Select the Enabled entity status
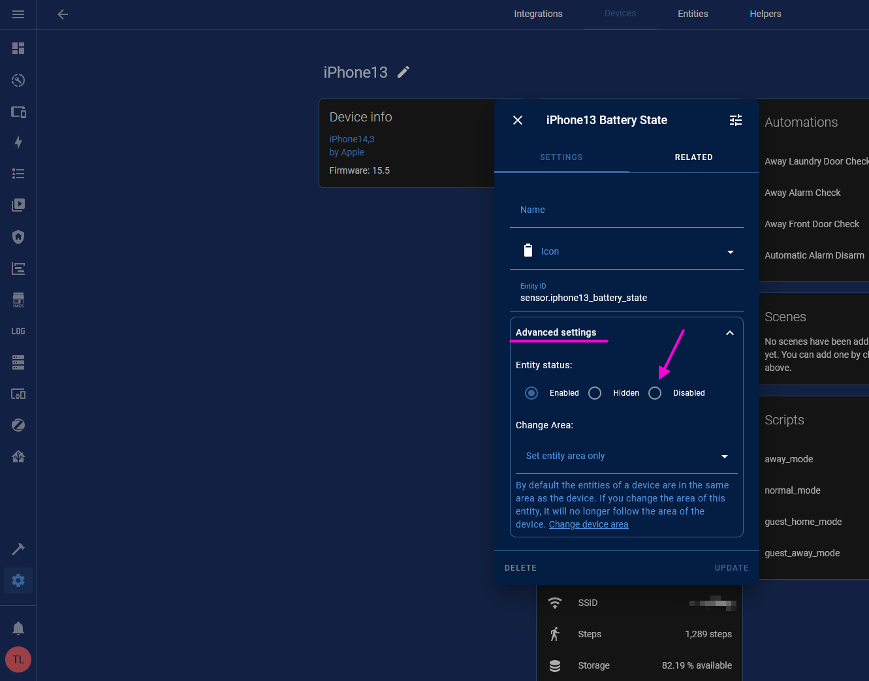Screen dimensions: 869x681 point(531,393)
